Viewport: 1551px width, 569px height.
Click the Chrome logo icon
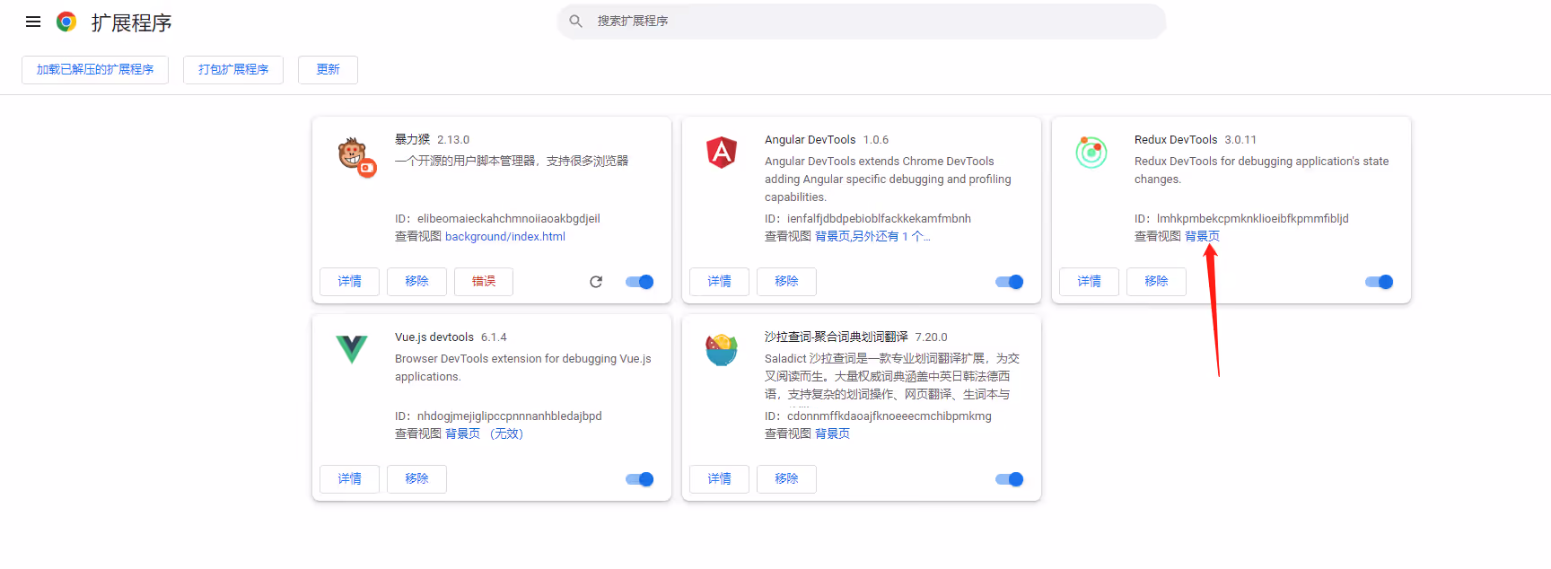(66, 22)
